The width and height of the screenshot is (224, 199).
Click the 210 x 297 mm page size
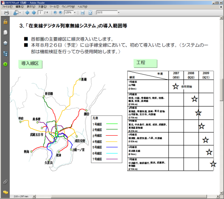pyautogui.click(x=21, y=196)
